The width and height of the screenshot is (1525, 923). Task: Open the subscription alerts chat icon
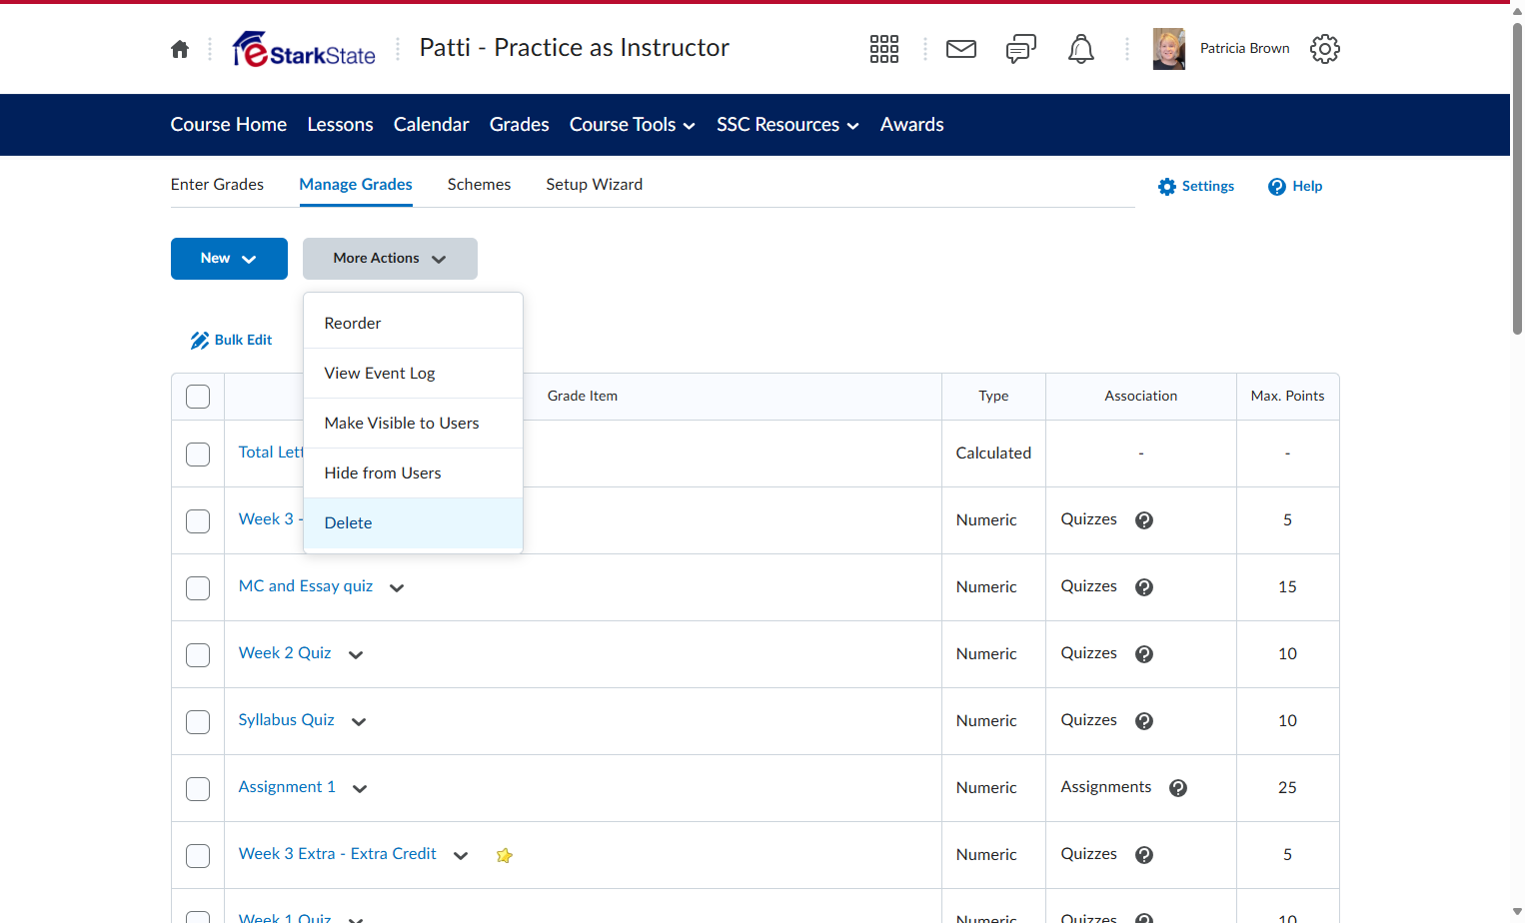tap(1021, 49)
